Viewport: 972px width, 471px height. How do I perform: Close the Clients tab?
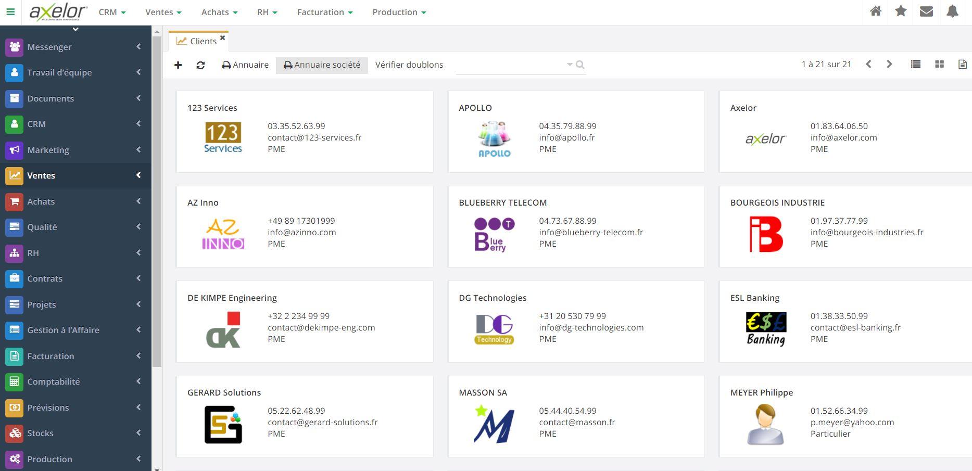[223, 37]
